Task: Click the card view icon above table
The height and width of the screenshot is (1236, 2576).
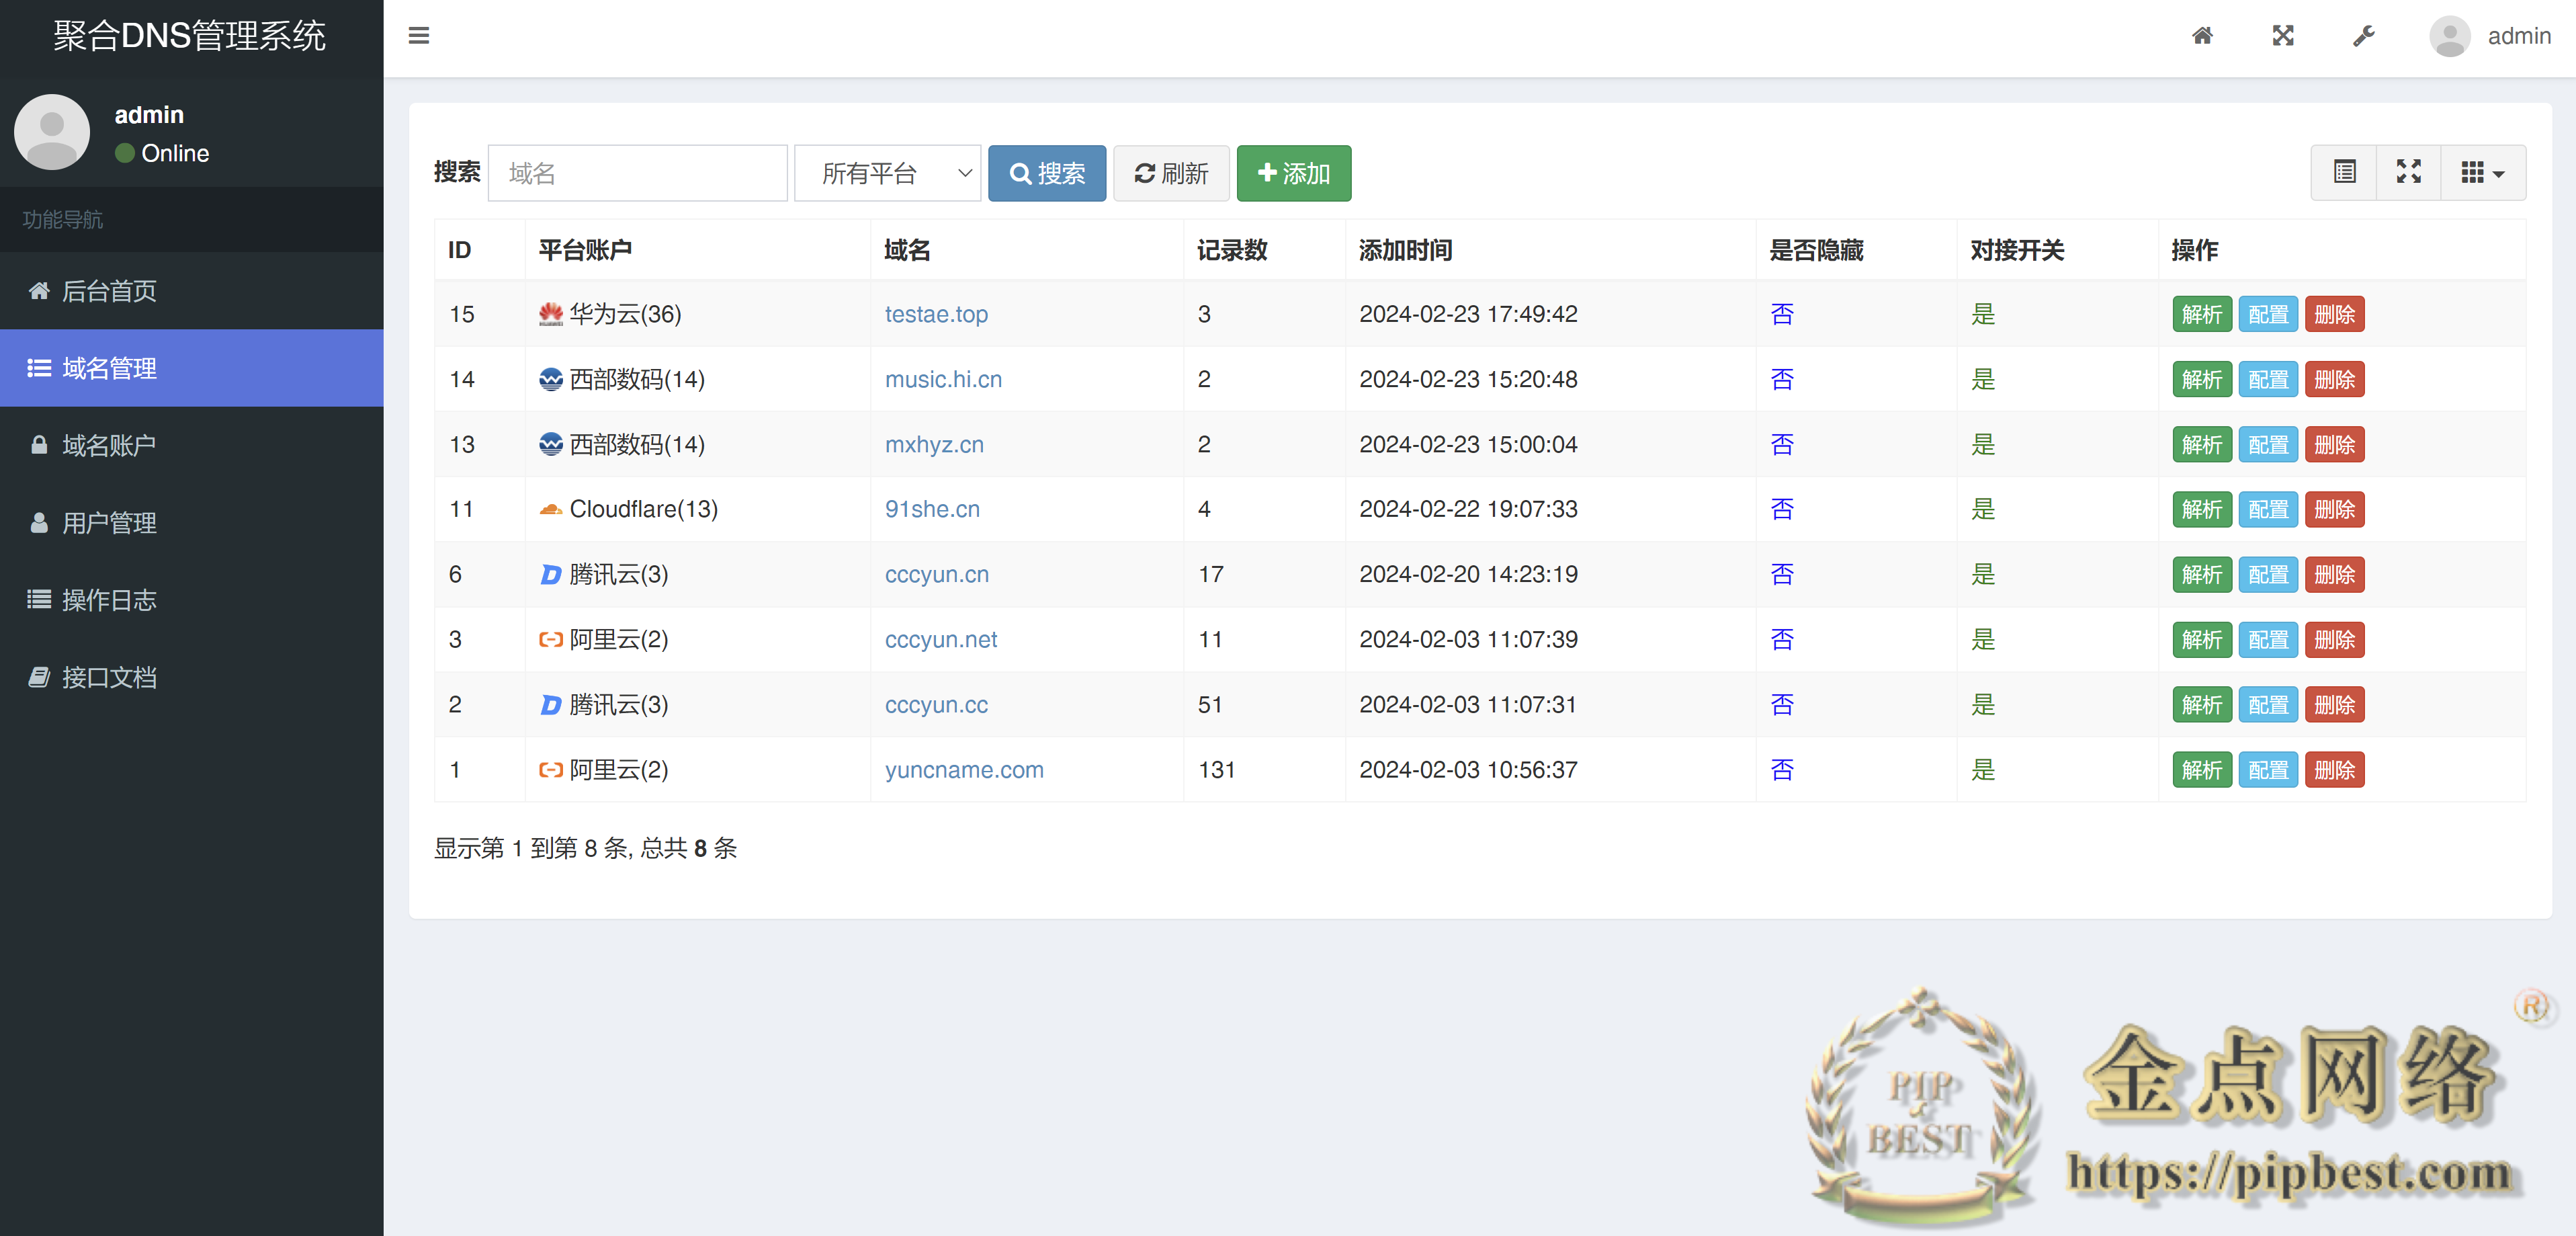Action: pyautogui.click(x=2346, y=172)
